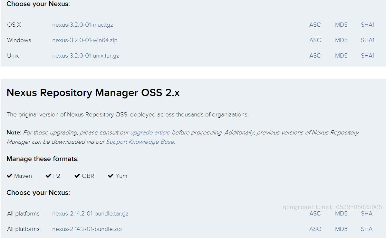Click the checkmark icon beside P2
This screenshot has height=238, width=386.
coord(48,176)
